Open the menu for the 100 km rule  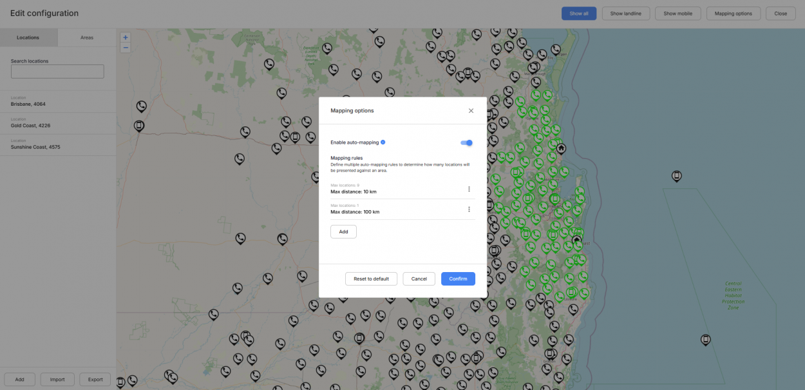coord(469,209)
